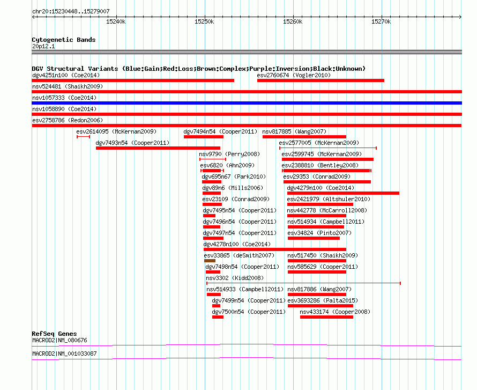Open nsv442778 (McCarroll2008) variant
Screen dimensions: 477x390
(327, 210)
